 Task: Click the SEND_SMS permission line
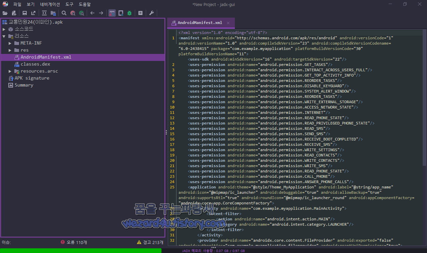coord(259,134)
